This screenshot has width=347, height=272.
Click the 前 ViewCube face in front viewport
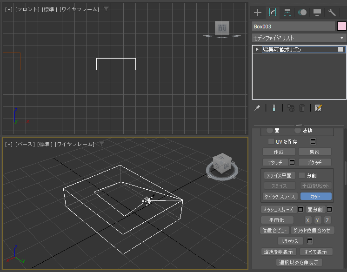coord(222,28)
